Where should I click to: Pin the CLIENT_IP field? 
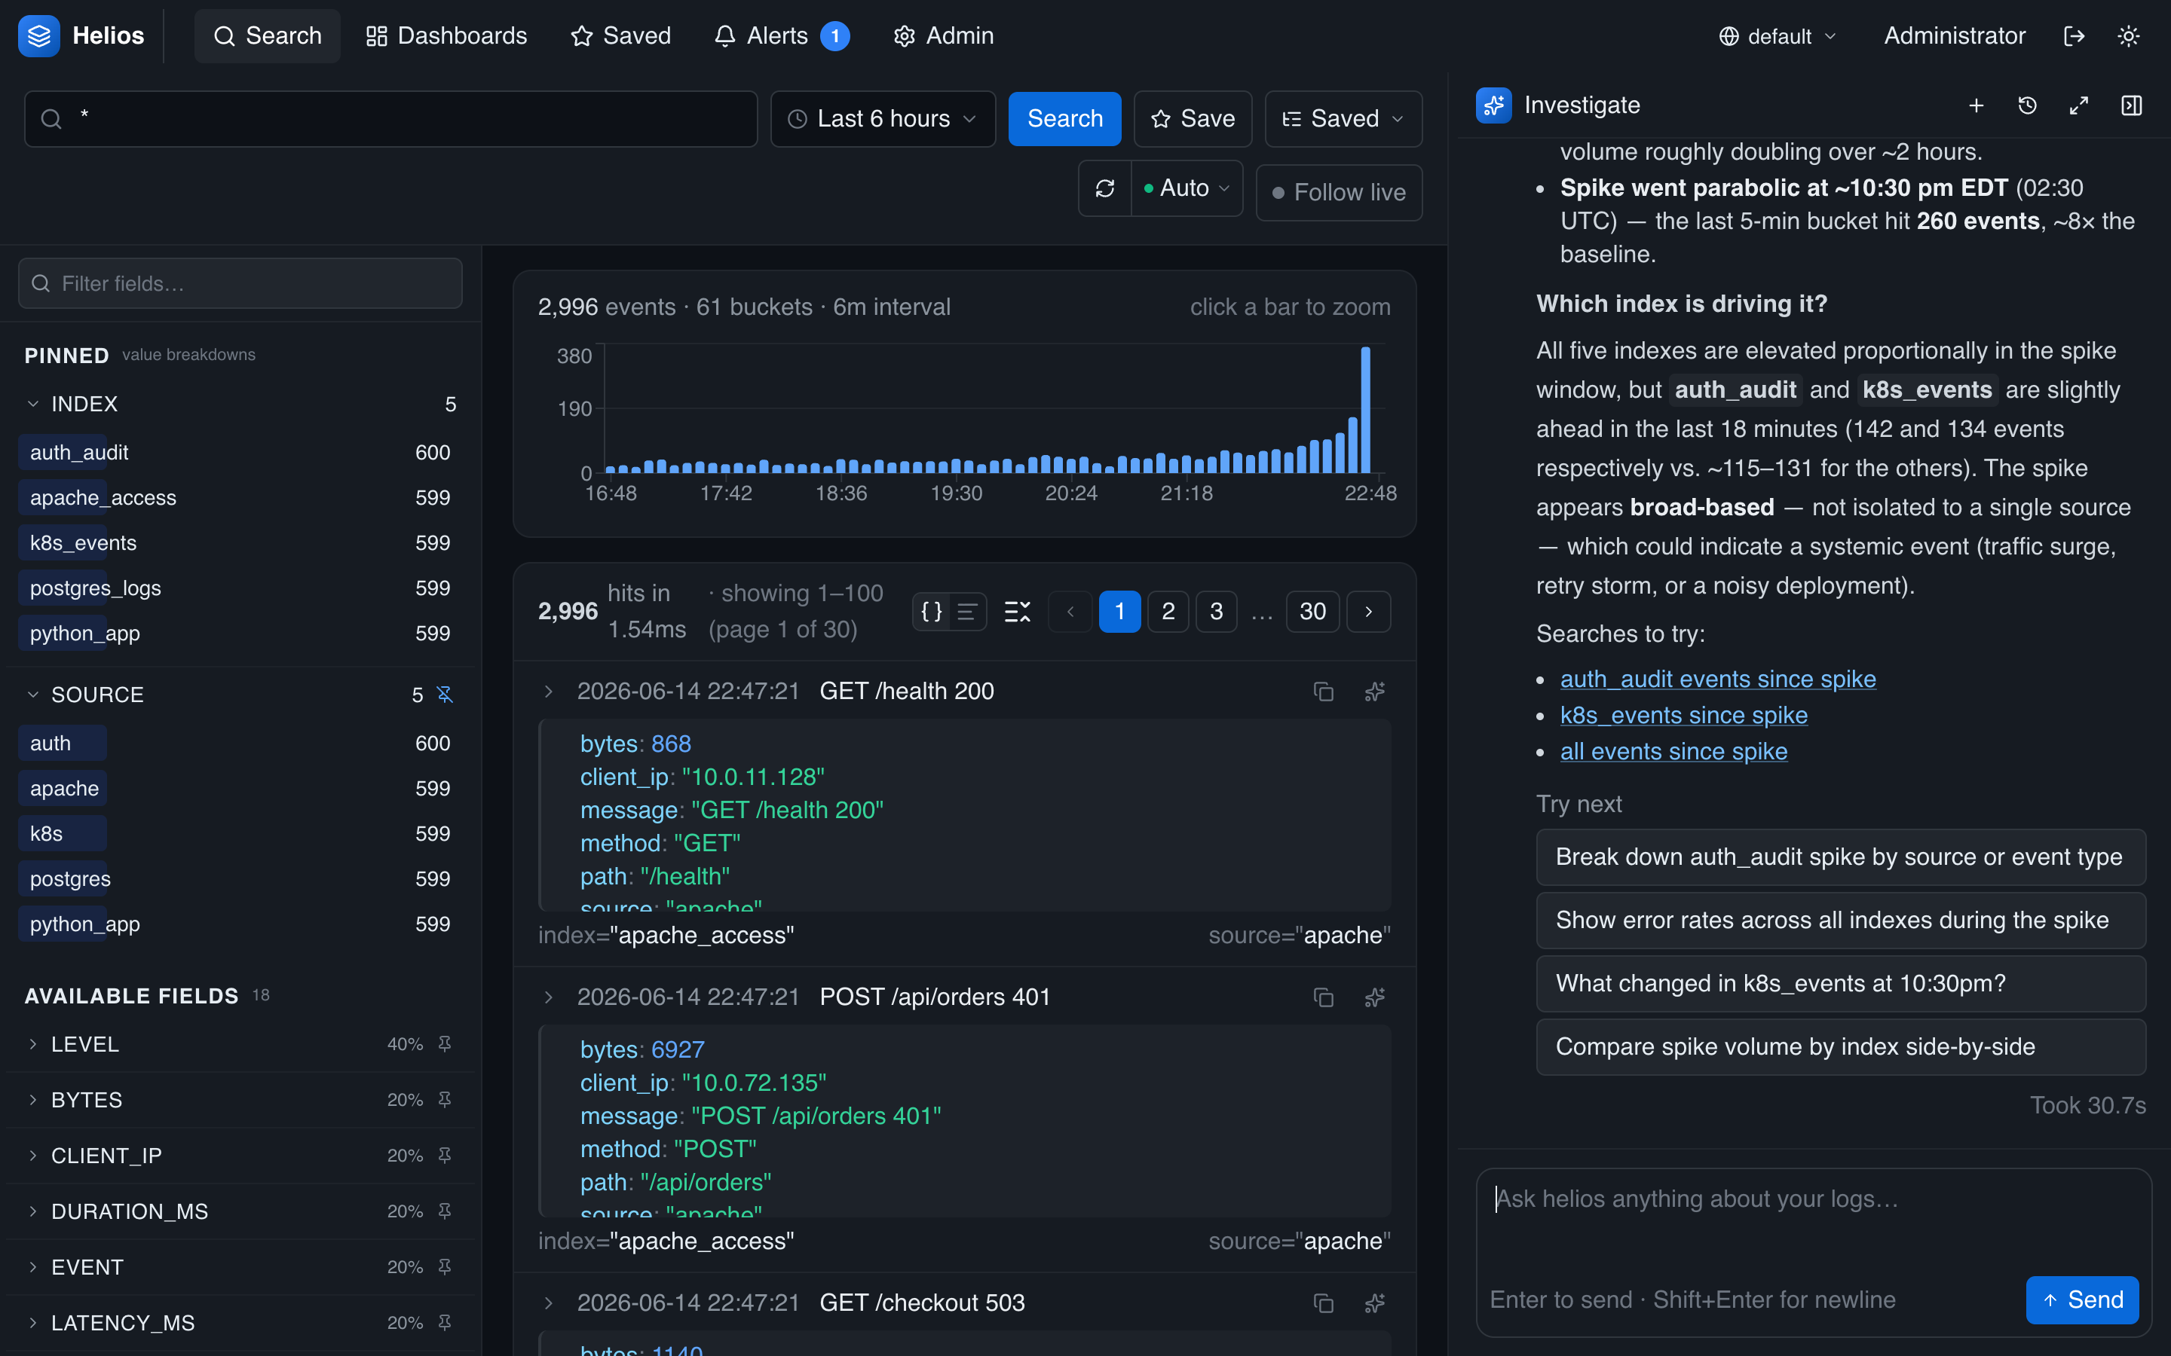point(445,1155)
